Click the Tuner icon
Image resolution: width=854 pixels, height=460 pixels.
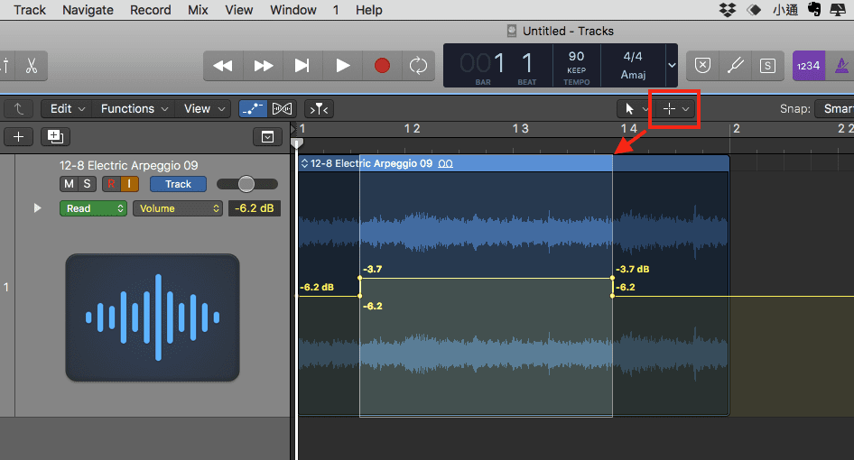click(x=735, y=66)
